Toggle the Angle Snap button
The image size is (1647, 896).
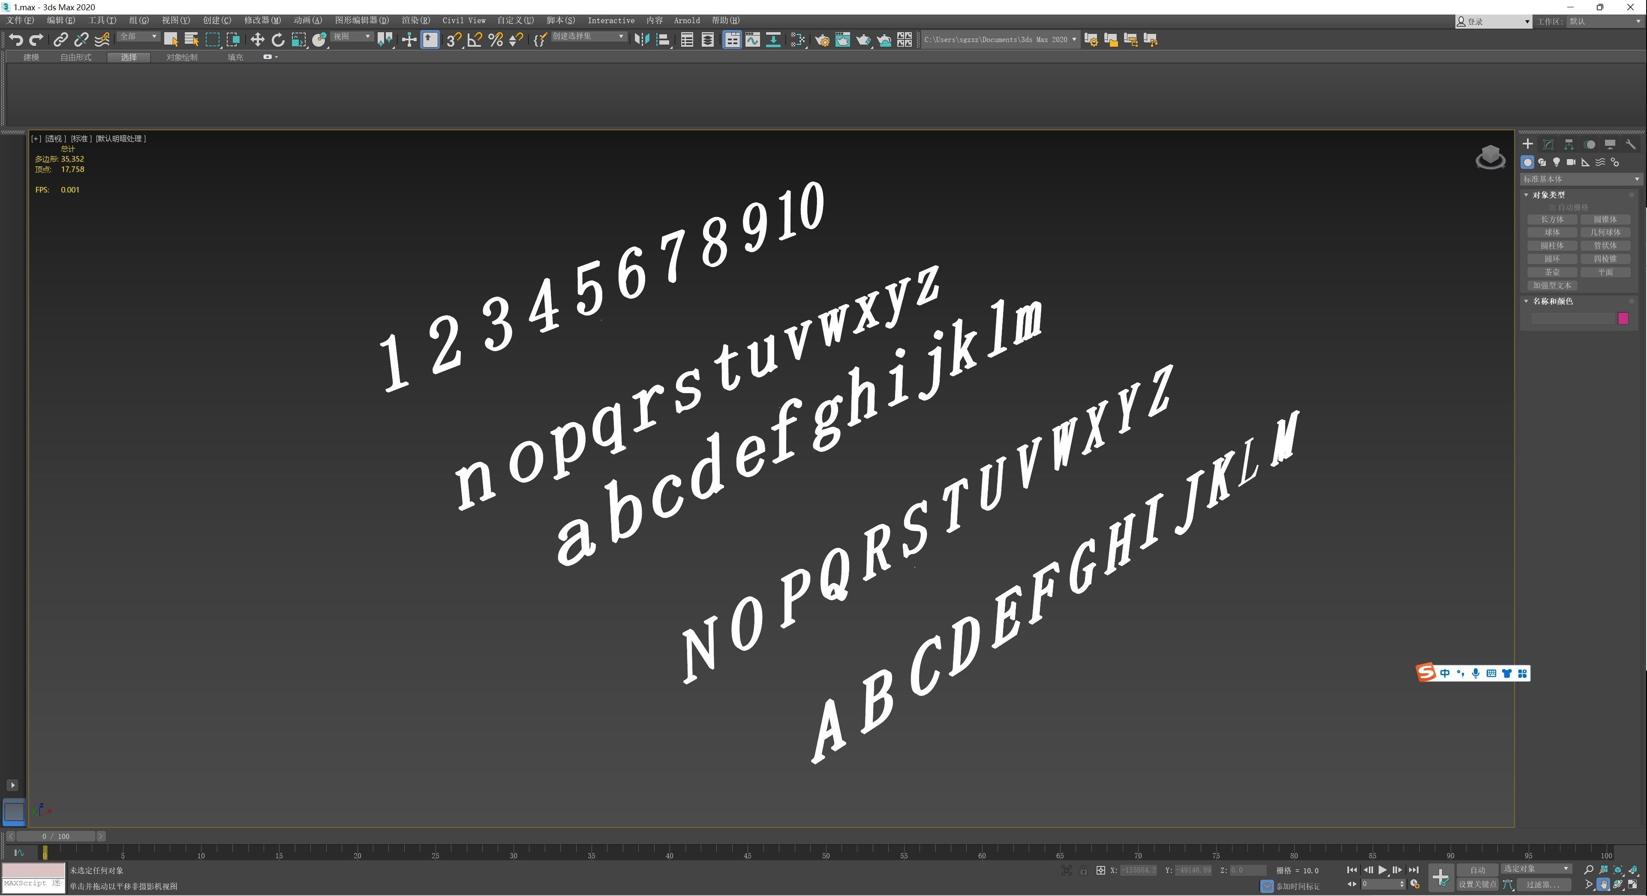pos(475,39)
